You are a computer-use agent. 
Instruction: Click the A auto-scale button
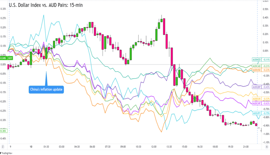pos(266,147)
